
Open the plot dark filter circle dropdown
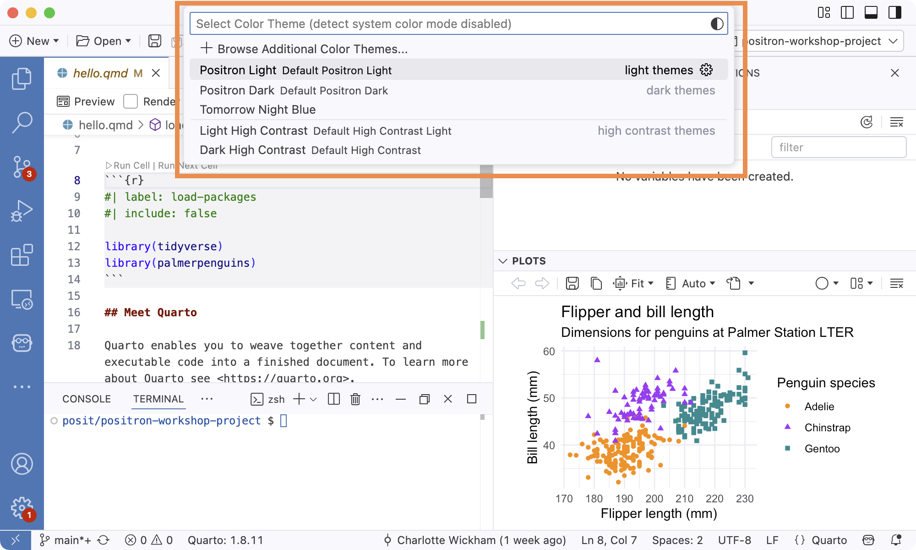coord(827,283)
